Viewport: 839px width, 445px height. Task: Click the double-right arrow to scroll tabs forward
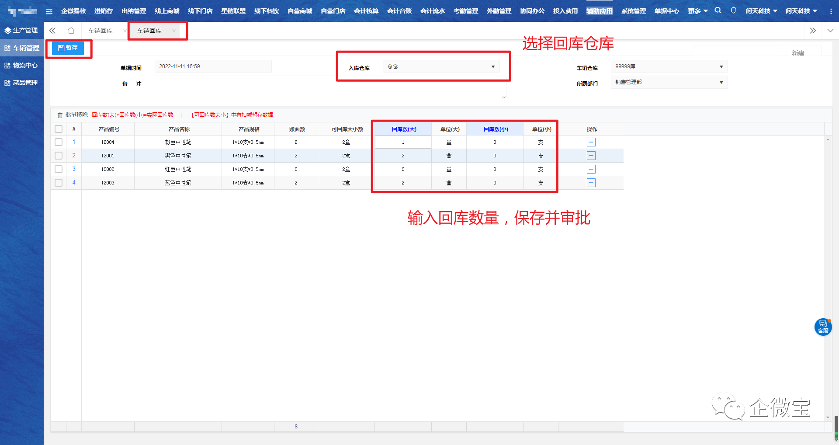tap(812, 31)
